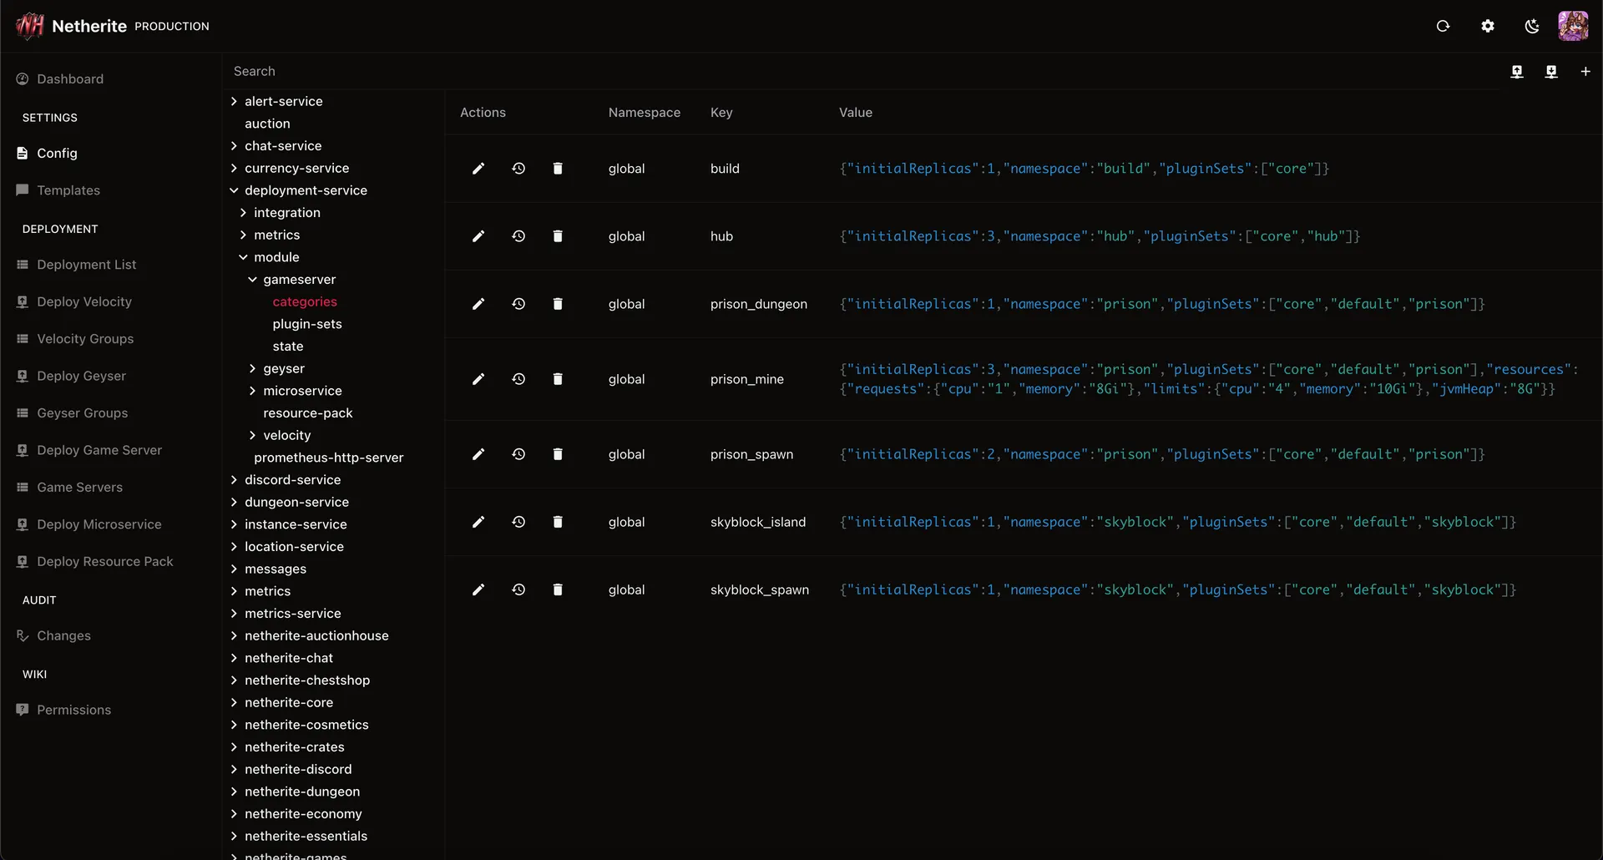Viewport: 1603px width, 860px height.
Task: Expand the geyser tree node
Action: click(x=252, y=368)
